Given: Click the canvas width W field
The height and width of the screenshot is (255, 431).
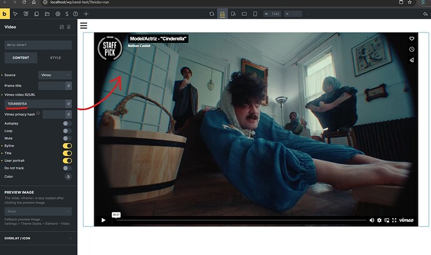Looking at the screenshot, I should [x=272, y=14].
